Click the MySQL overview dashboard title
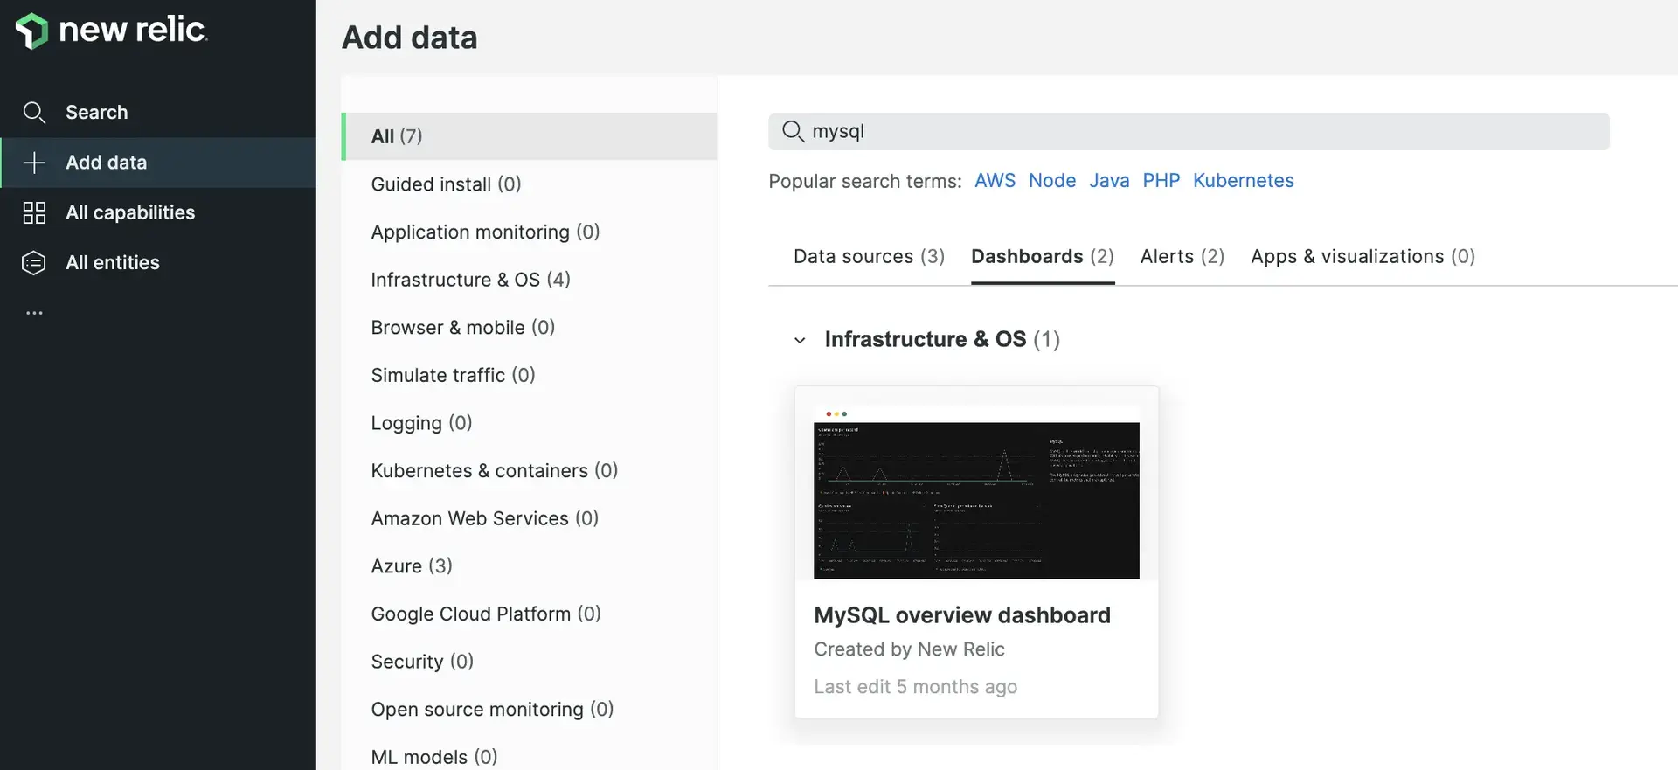Viewport: 1678px width, 770px height. click(x=962, y=615)
